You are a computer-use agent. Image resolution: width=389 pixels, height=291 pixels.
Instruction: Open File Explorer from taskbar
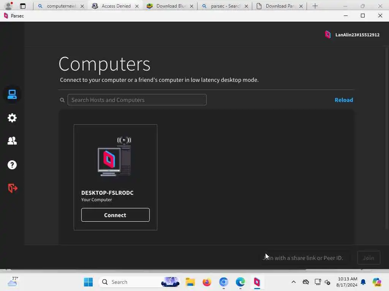coord(190,282)
